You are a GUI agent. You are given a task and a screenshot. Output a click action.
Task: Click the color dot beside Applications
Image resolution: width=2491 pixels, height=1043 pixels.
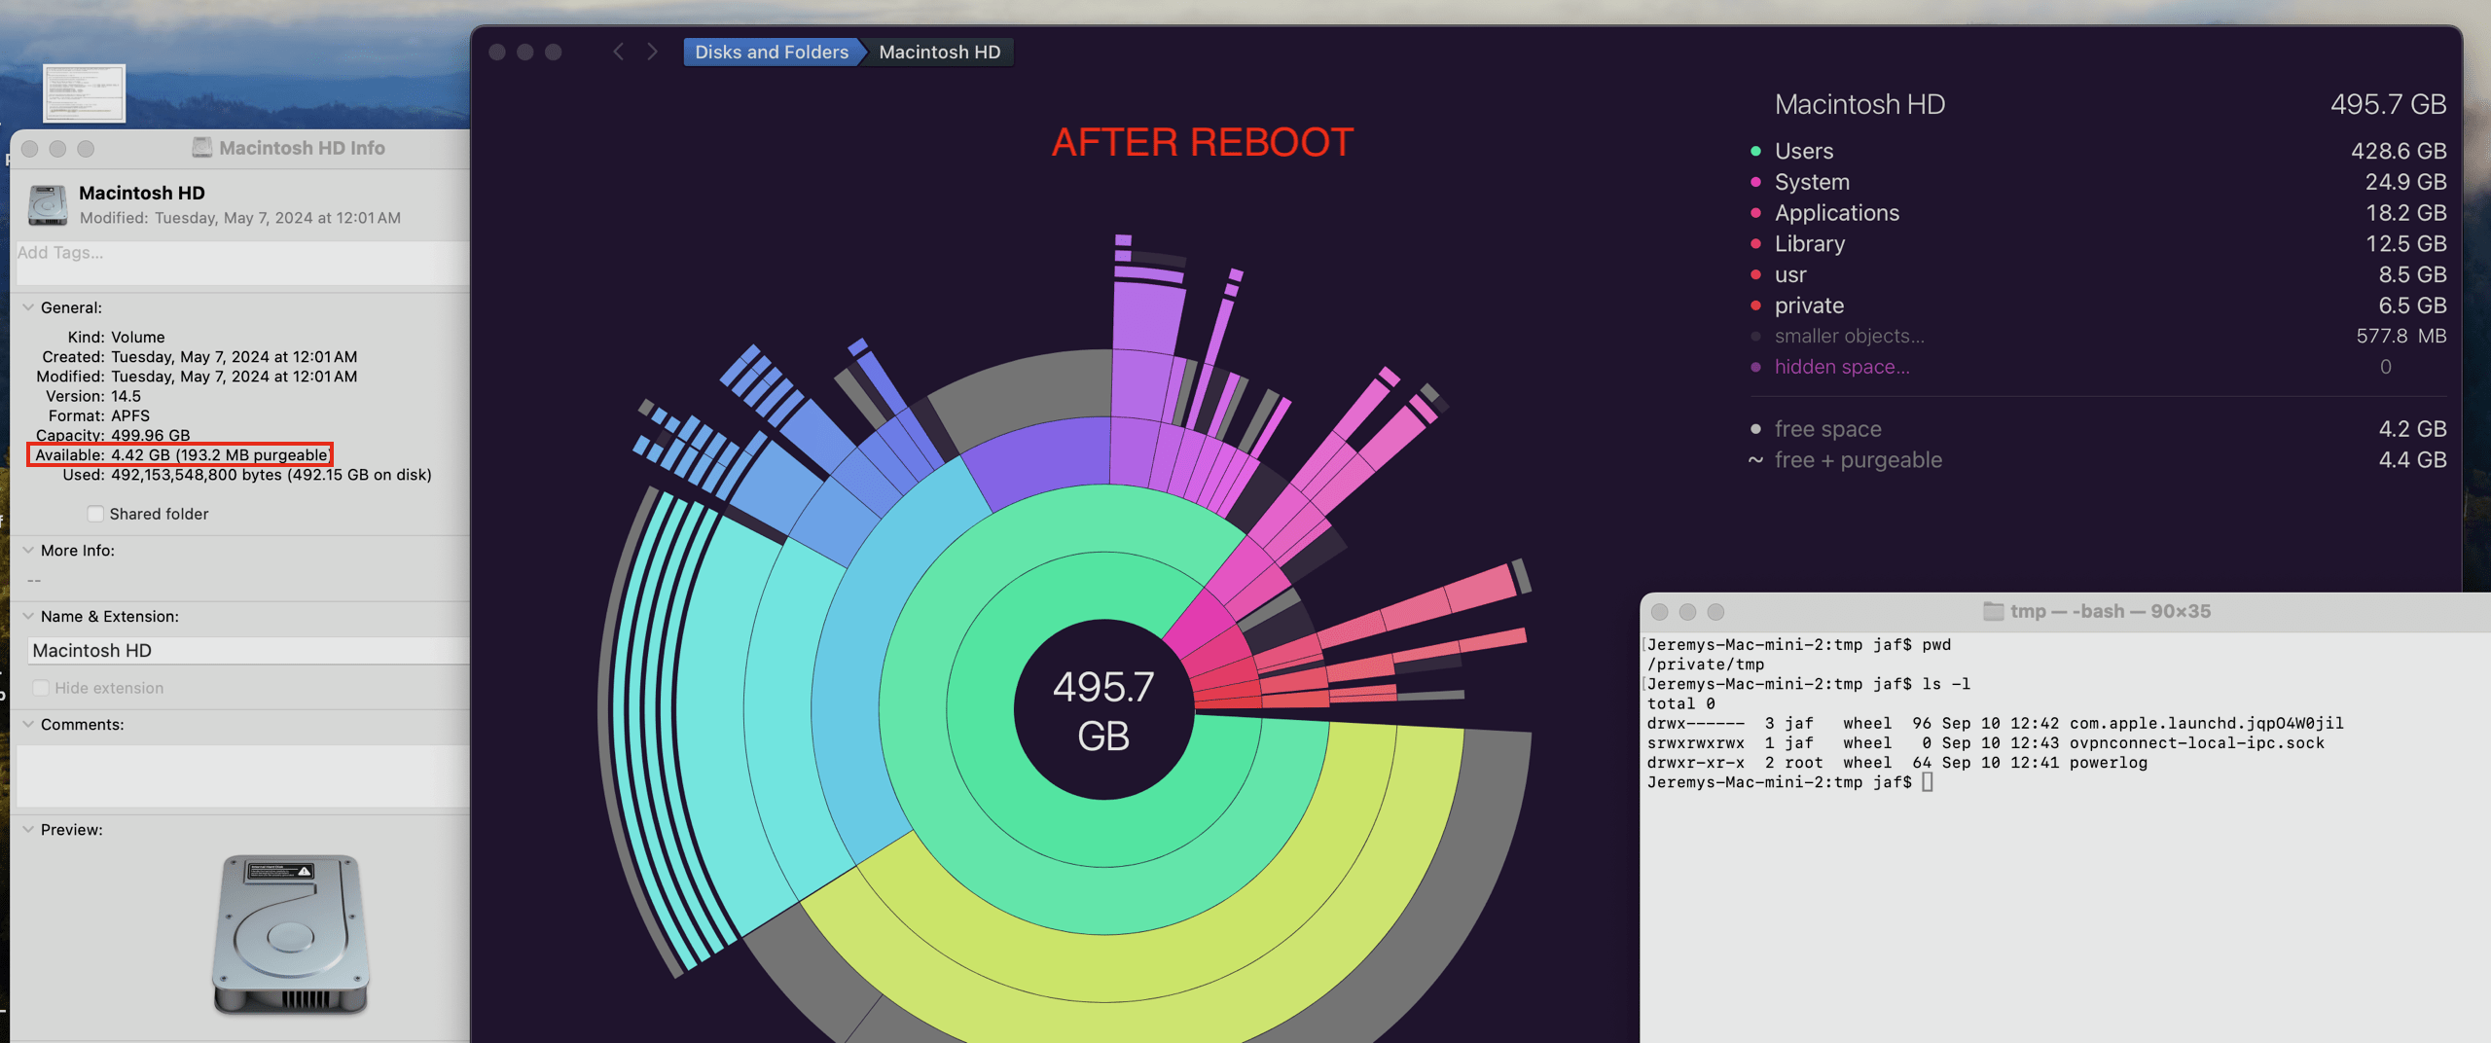point(1755,213)
